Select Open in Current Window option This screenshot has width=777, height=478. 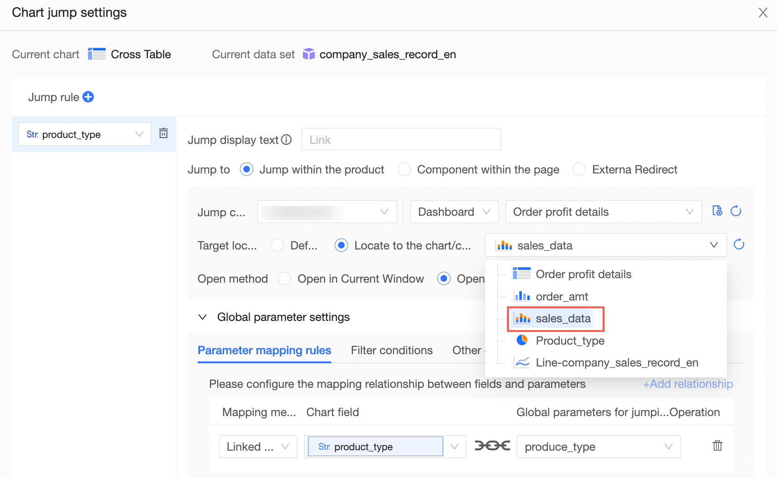(x=285, y=279)
